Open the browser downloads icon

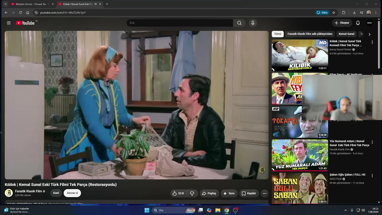[x=354, y=13]
